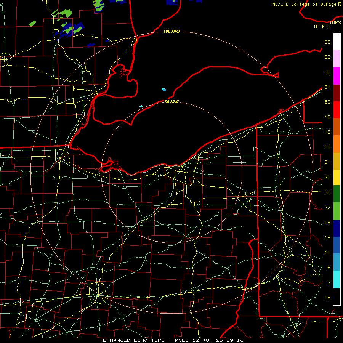Click legend value 18

(327, 223)
